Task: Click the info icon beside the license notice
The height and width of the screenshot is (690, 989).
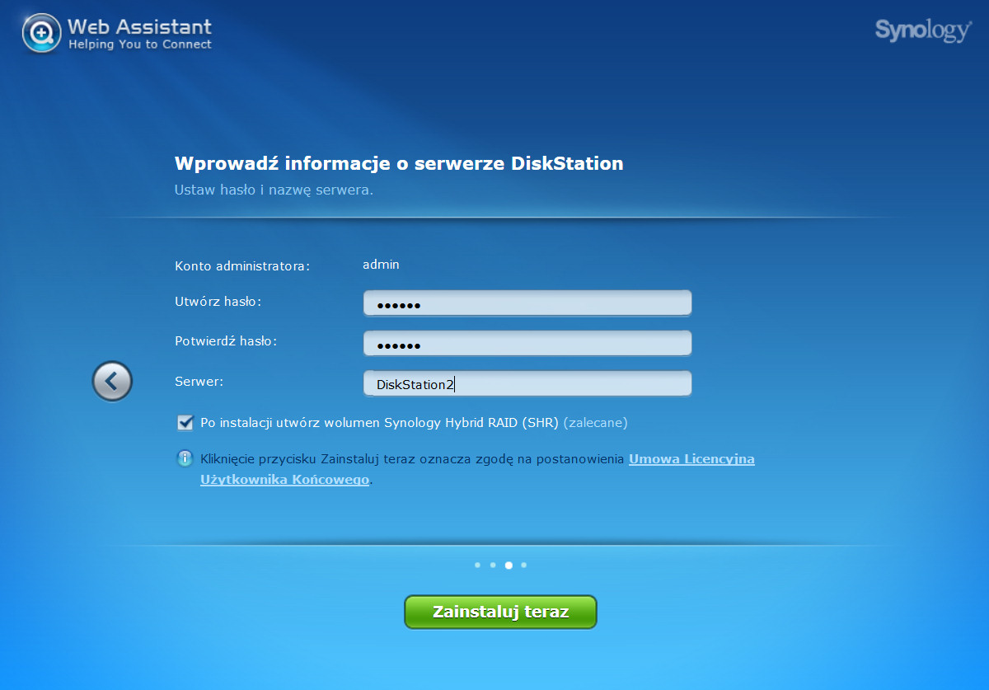Action: click(185, 459)
